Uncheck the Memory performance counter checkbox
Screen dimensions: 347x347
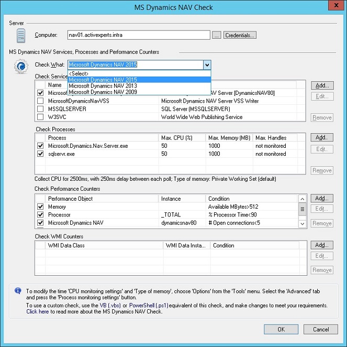(40, 207)
